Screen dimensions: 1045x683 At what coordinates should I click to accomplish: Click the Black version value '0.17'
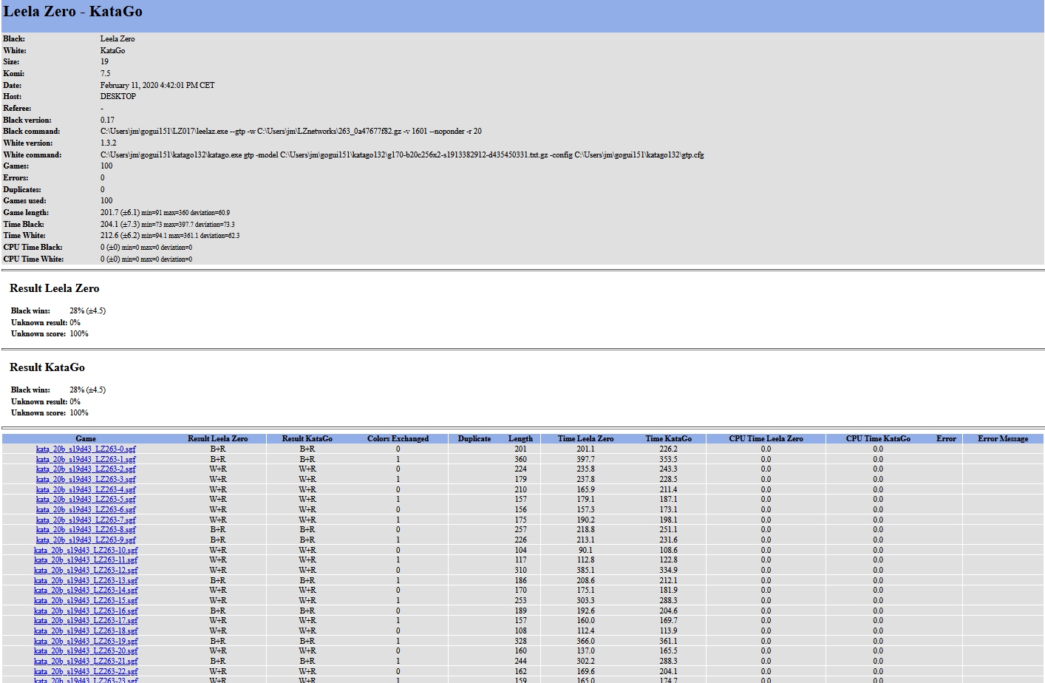pos(107,120)
